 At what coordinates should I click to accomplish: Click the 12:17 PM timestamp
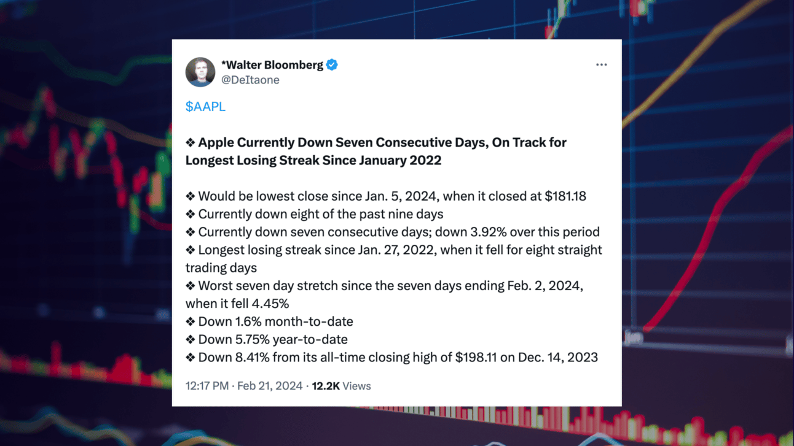pyautogui.click(x=207, y=386)
